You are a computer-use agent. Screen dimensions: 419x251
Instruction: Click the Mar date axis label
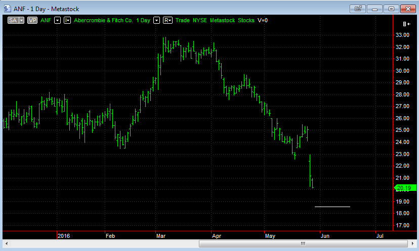(161, 236)
